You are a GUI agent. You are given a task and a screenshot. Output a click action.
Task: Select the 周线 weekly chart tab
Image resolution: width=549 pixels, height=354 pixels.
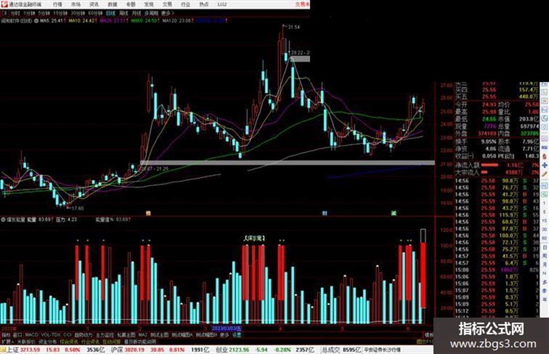point(124,13)
